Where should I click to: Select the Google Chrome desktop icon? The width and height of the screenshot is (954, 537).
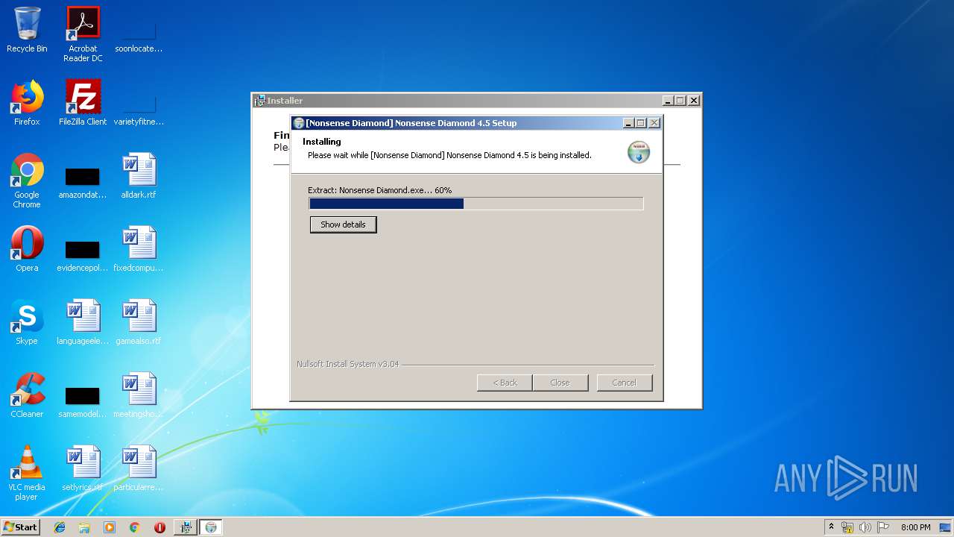27,180
